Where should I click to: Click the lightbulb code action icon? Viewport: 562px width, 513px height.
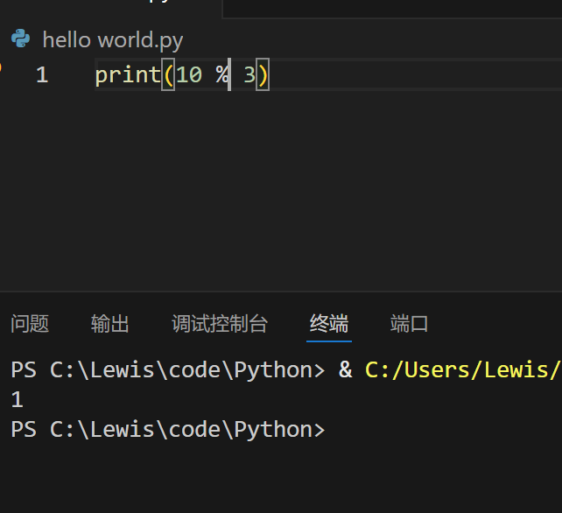pos(3,68)
